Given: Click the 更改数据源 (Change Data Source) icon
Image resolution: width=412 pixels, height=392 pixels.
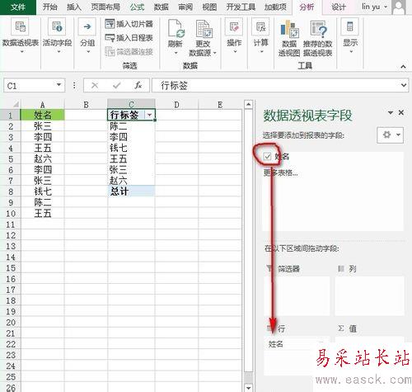Looking at the screenshot, I should click(x=204, y=28).
